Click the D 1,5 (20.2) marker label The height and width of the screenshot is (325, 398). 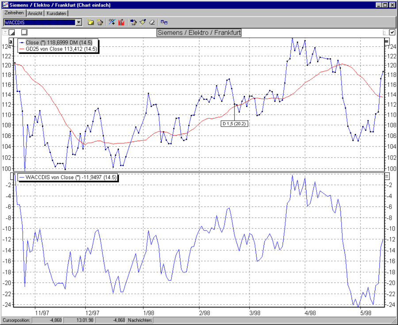click(234, 123)
